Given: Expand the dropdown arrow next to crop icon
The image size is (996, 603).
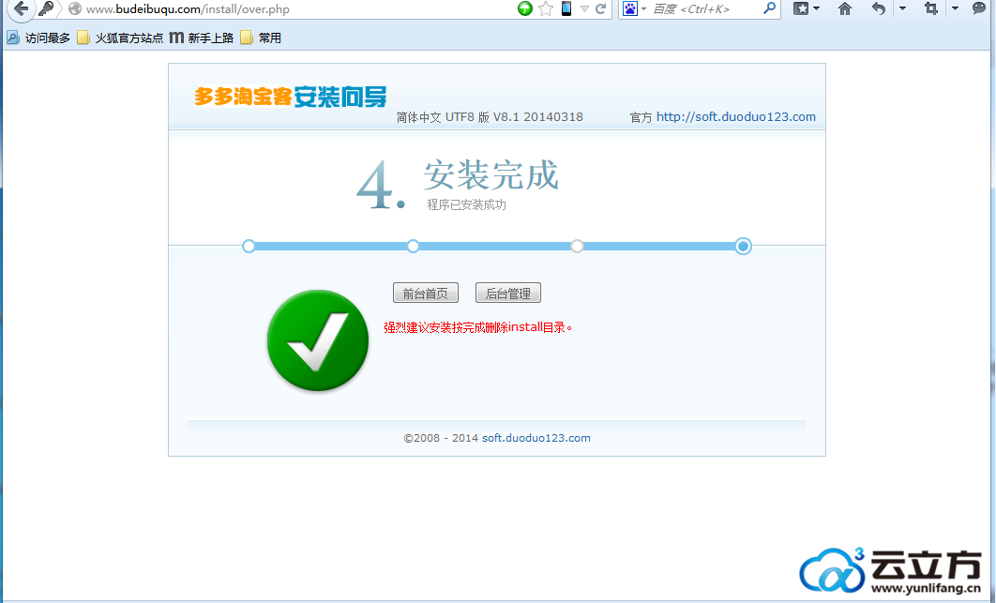Looking at the screenshot, I should (955, 8).
